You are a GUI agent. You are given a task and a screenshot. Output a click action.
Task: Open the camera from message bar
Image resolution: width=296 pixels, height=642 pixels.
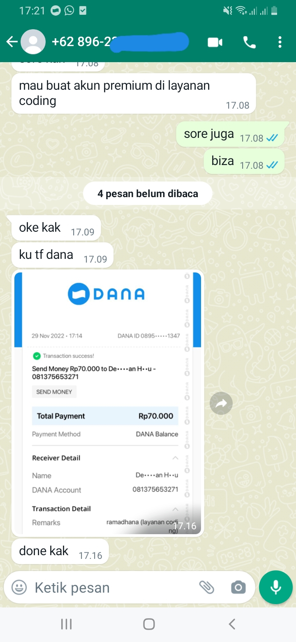[x=238, y=587]
